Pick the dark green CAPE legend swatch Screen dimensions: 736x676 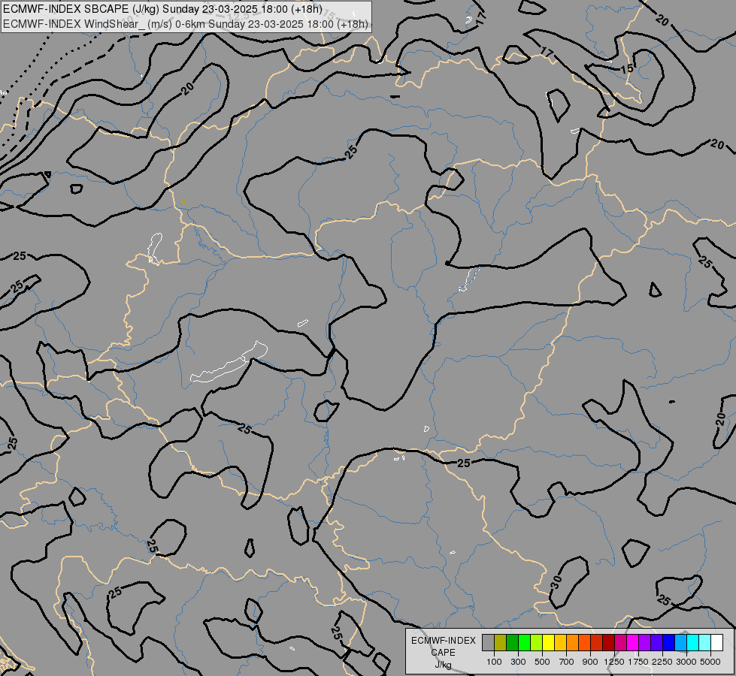click(x=513, y=642)
